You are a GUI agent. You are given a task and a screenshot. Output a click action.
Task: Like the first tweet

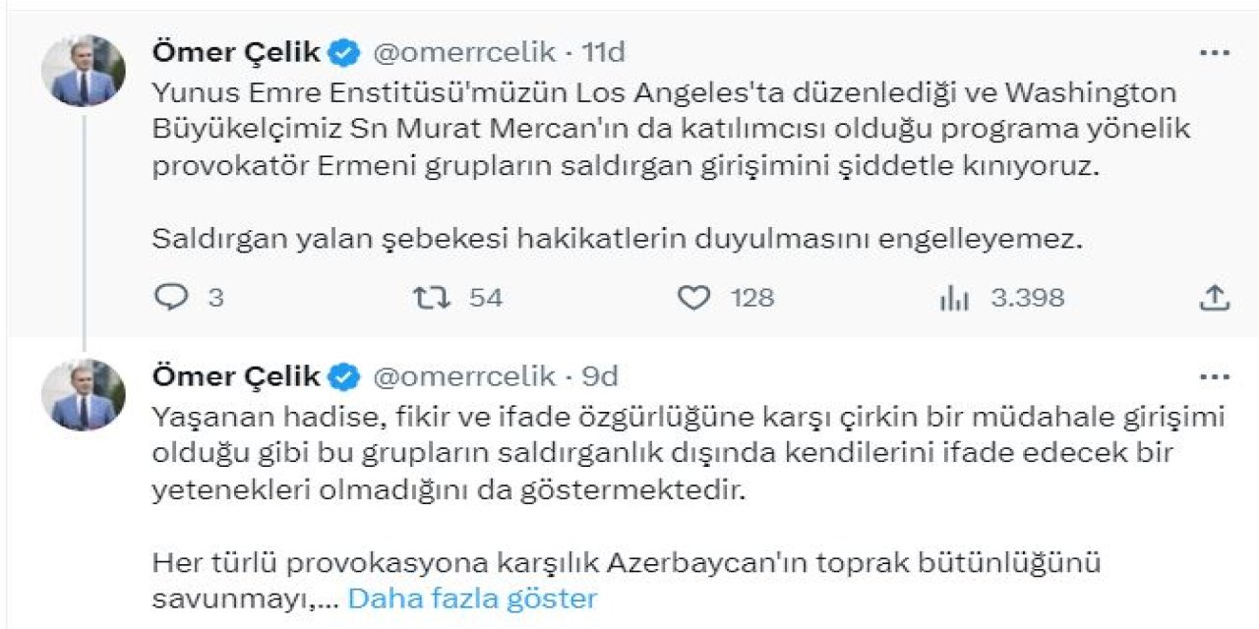[x=694, y=298]
